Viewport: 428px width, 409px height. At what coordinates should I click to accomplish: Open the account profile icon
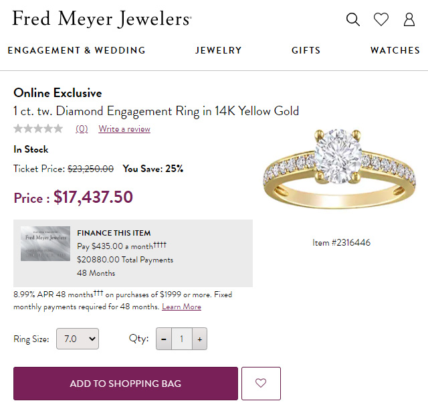pos(409,19)
